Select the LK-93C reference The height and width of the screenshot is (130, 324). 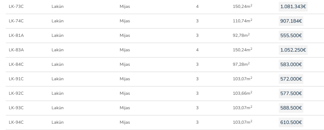pyautogui.click(x=16, y=108)
